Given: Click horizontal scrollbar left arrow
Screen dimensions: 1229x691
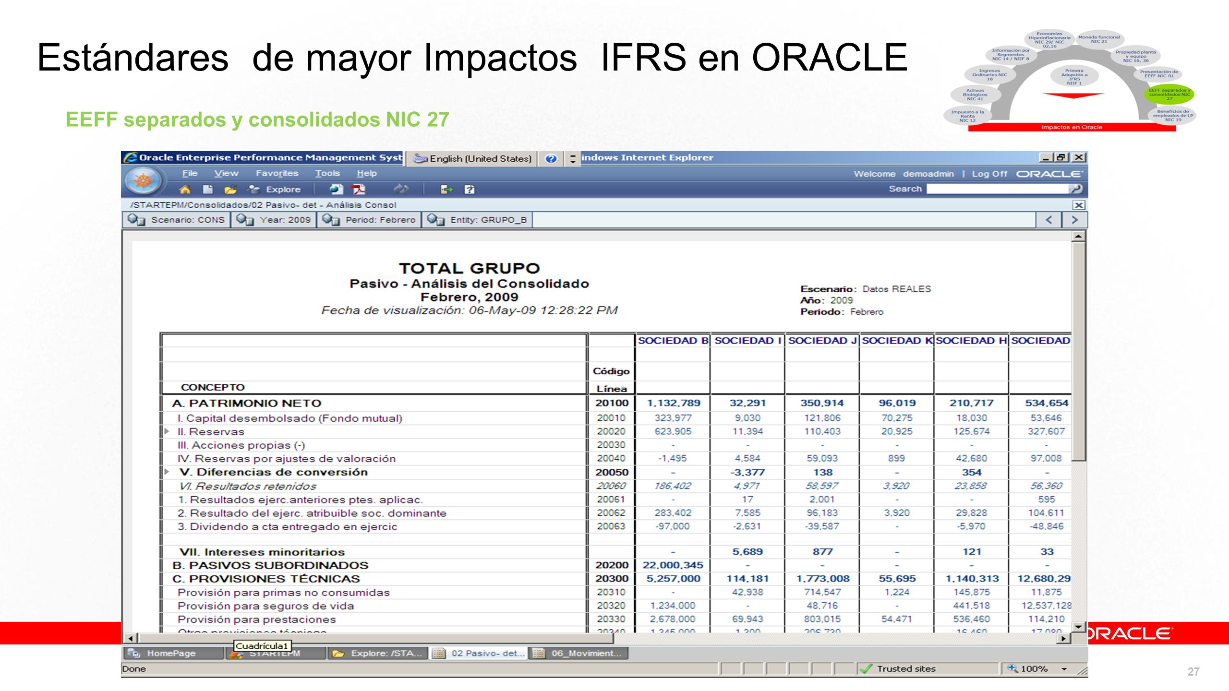Looking at the screenshot, I should coord(131,638).
